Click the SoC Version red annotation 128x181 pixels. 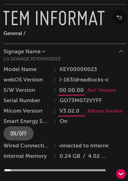coord(102,90)
